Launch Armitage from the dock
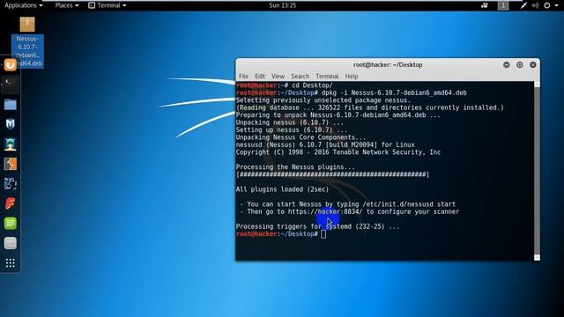The image size is (564, 317). [10, 144]
